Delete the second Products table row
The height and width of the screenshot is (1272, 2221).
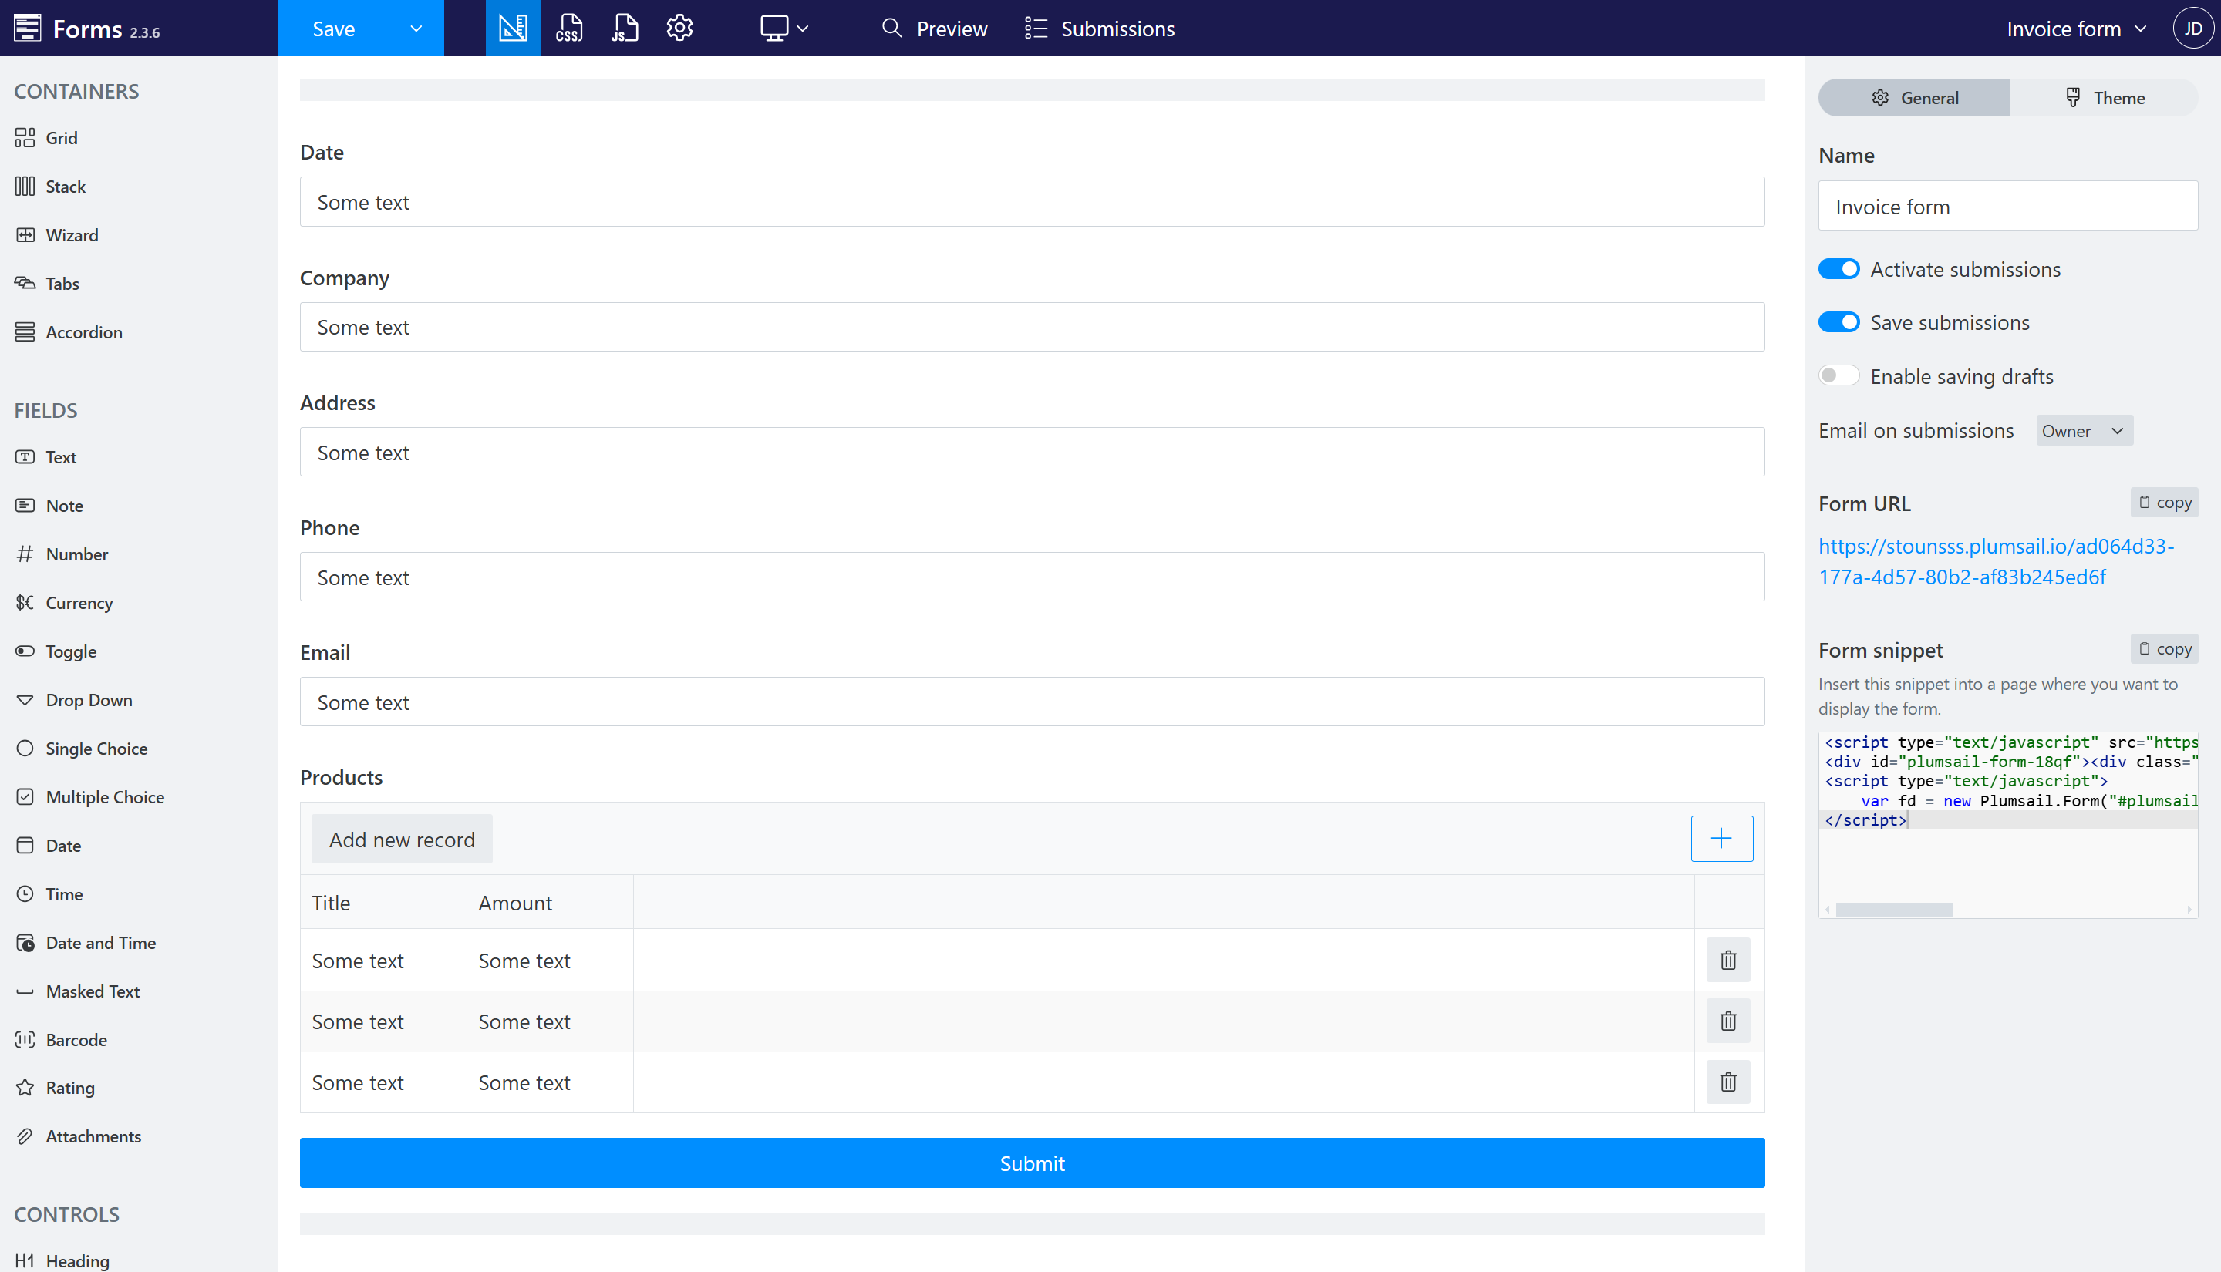point(1727,1021)
